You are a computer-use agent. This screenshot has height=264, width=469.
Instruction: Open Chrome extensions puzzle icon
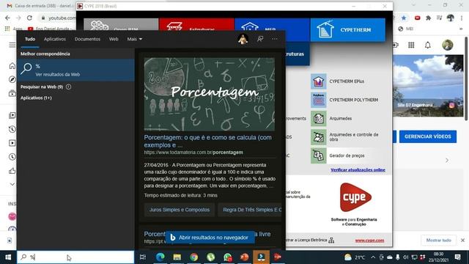tap(428, 18)
